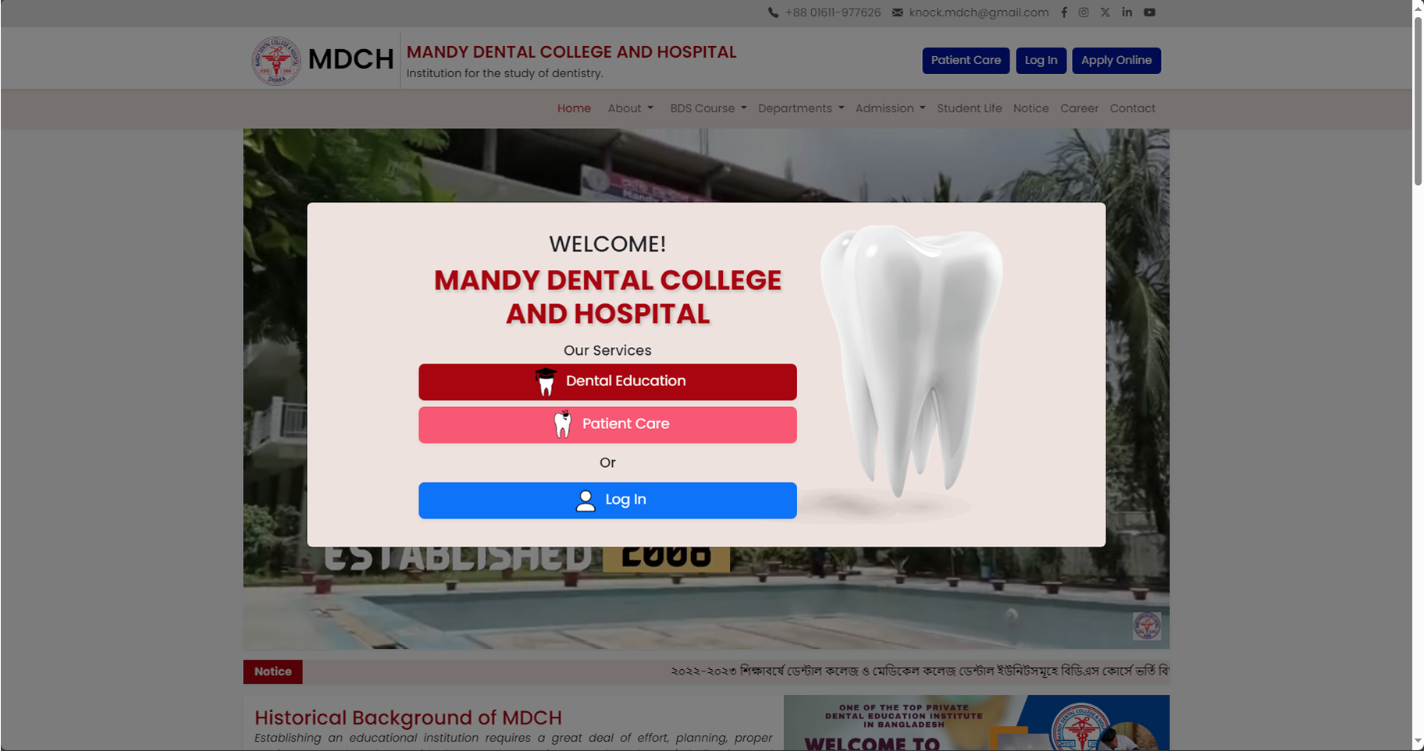The width and height of the screenshot is (1424, 751).
Task: Expand the Departments dropdown
Action: pyautogui.click(x=801, y=108)
